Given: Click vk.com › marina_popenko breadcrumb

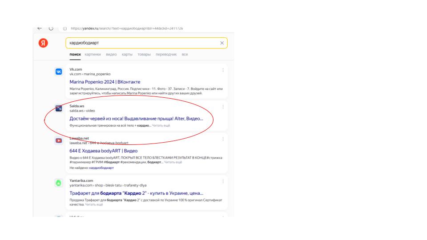Looking at the screenshot, I should pos(90,74).
